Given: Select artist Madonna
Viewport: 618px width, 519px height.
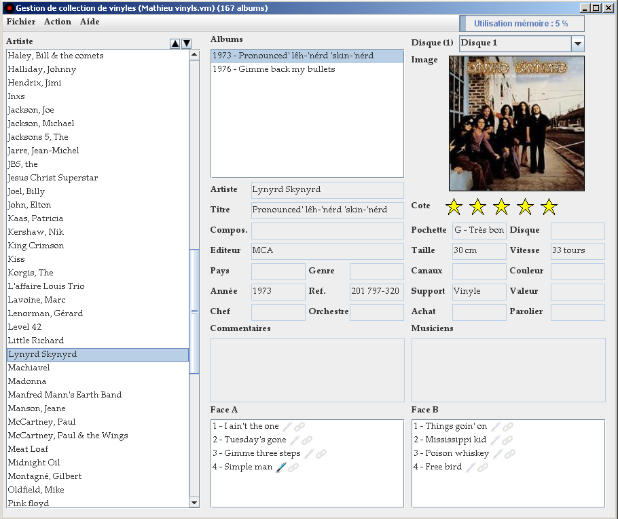Looking at the screenshot, I should pos(98,381).
